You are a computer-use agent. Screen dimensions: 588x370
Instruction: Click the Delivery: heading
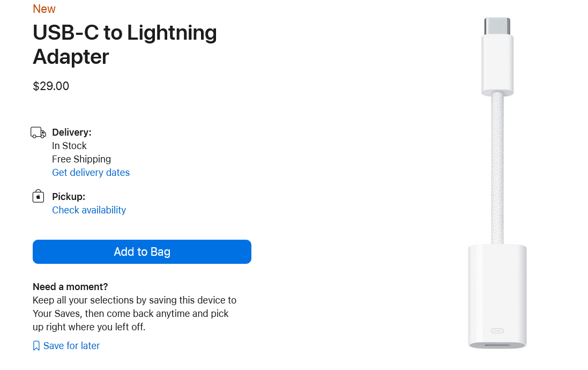pos(72,132)
